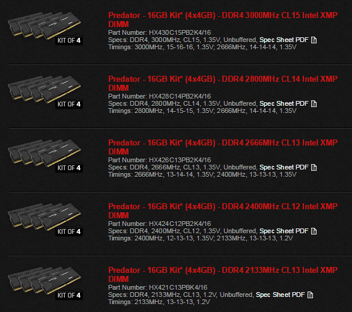Select the 2800MHz kit memory thumbnail
352x312 pixels.
click(x=45, y=92)
